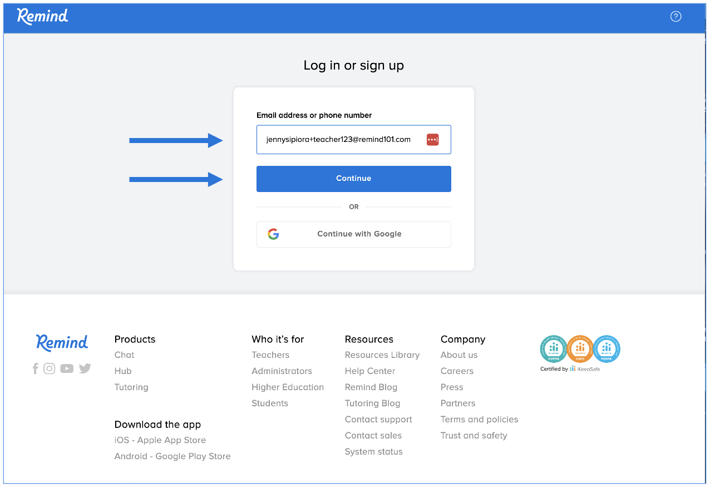
Task: Open Remind's Twitter profile icon
Action: coord(85,368)
